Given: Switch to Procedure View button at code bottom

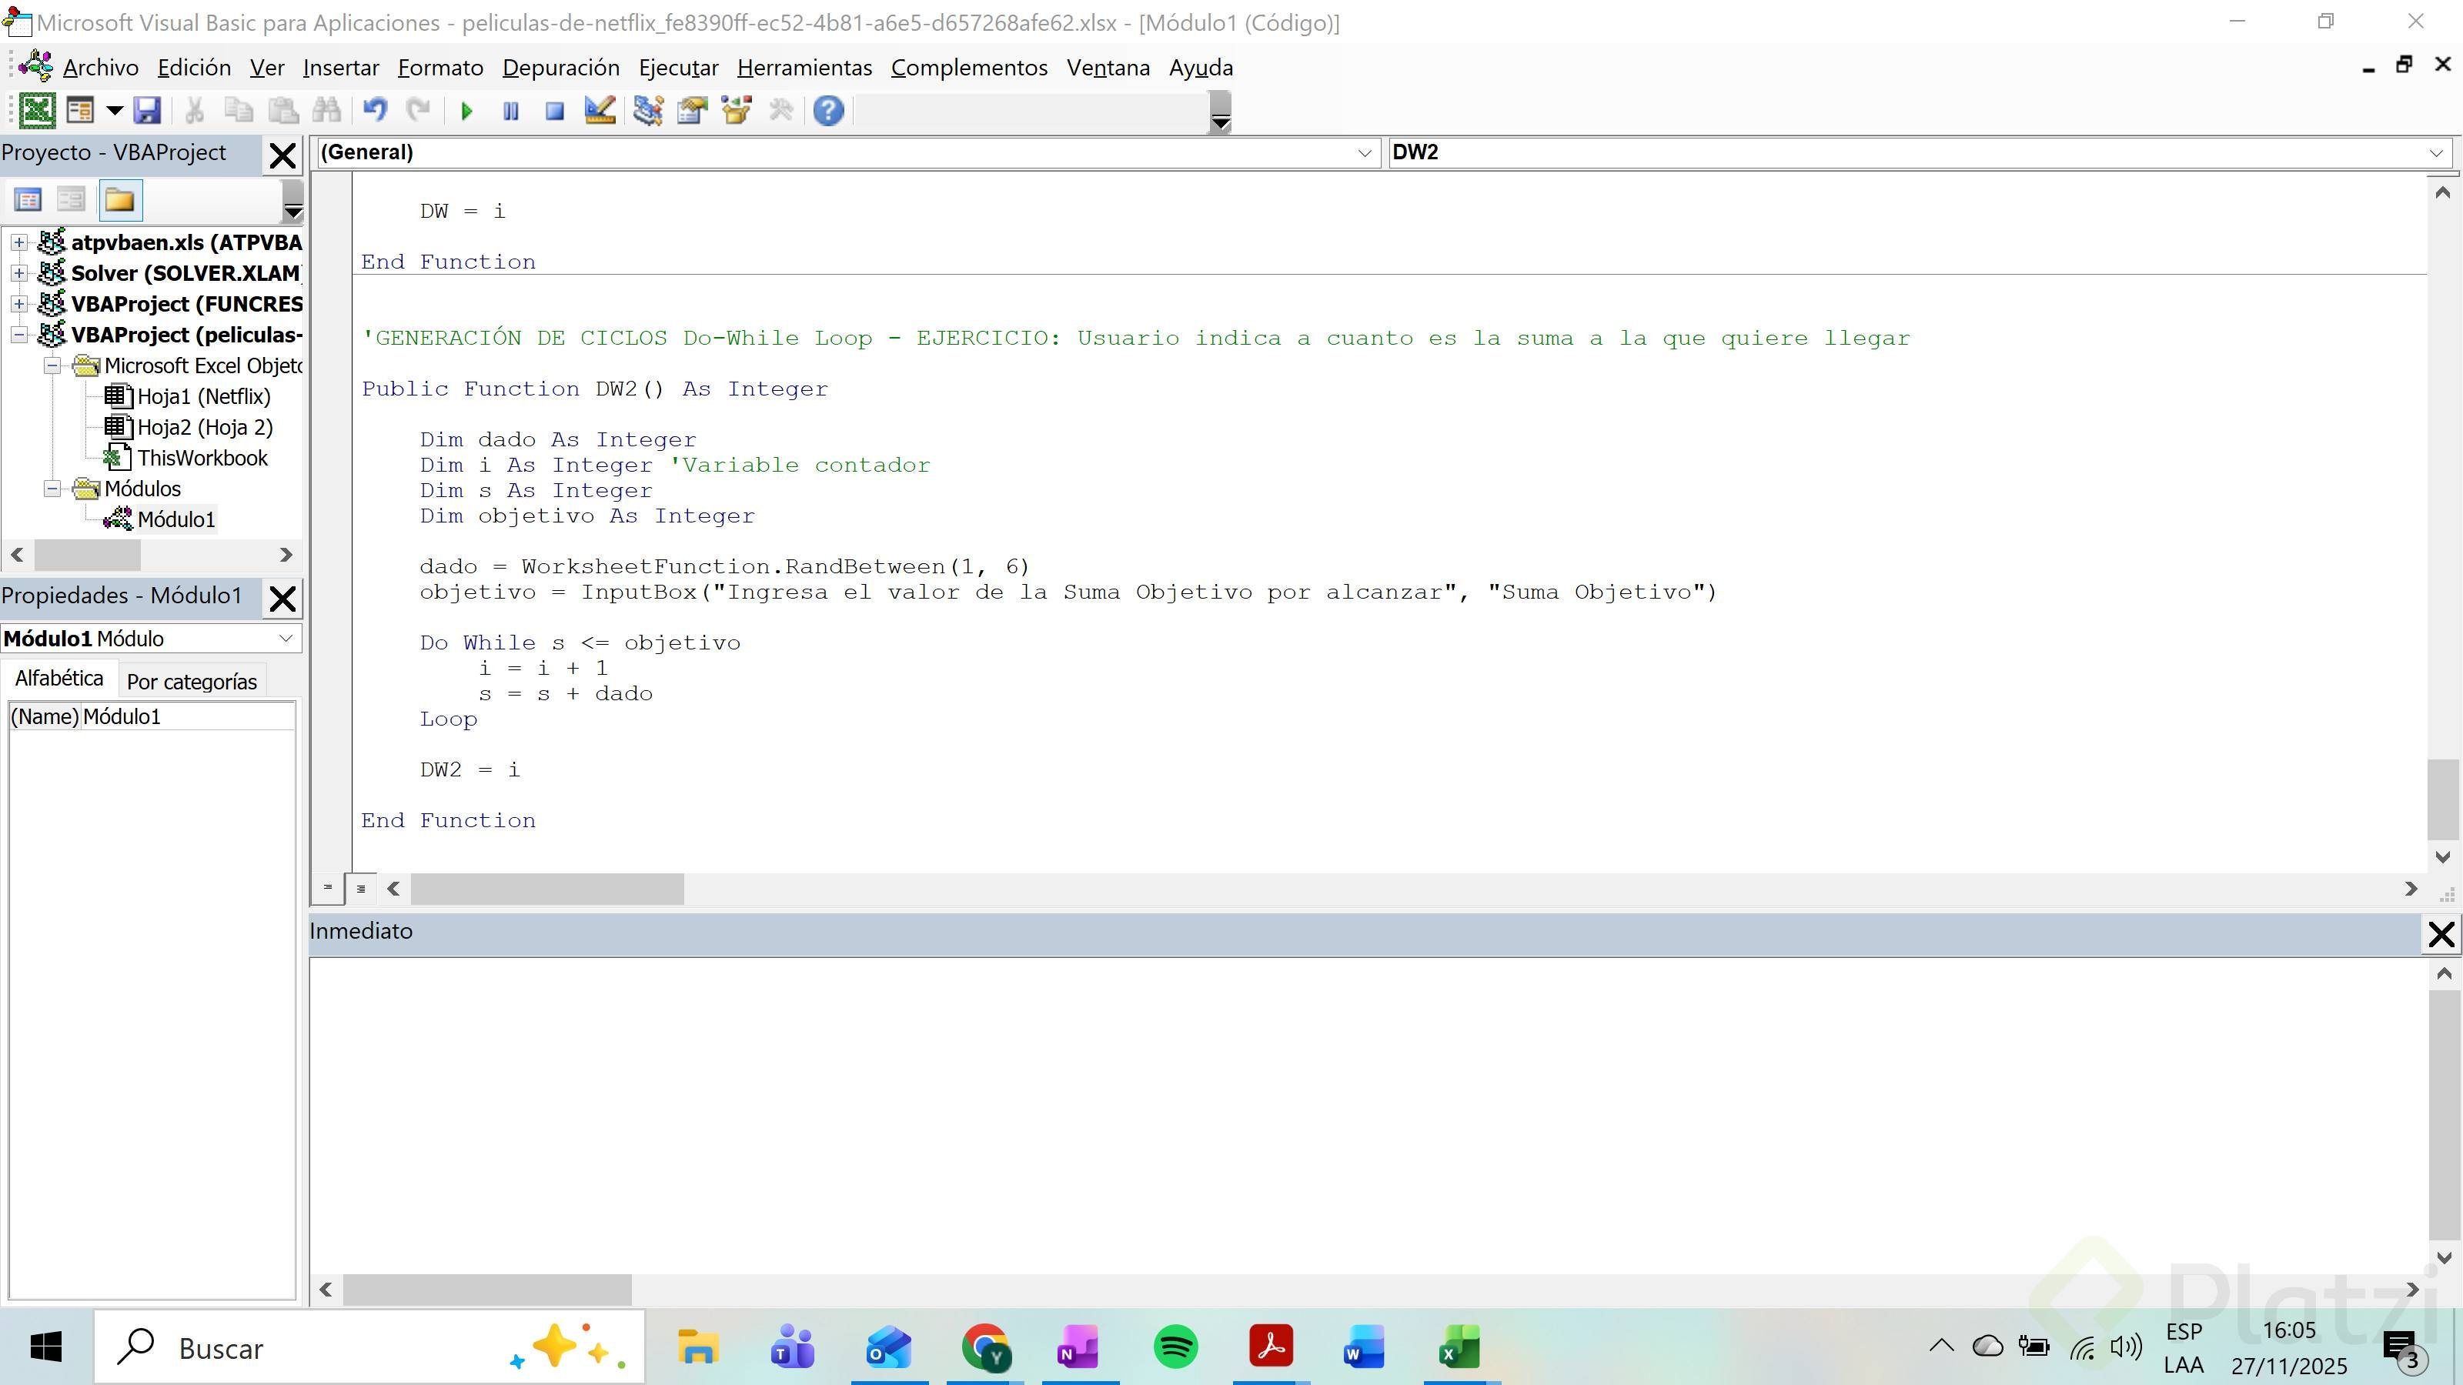Looking at the screenshot, I should coord(328,888).
